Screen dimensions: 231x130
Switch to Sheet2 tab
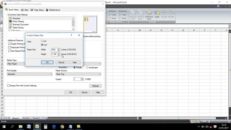(x=26, y=118)
